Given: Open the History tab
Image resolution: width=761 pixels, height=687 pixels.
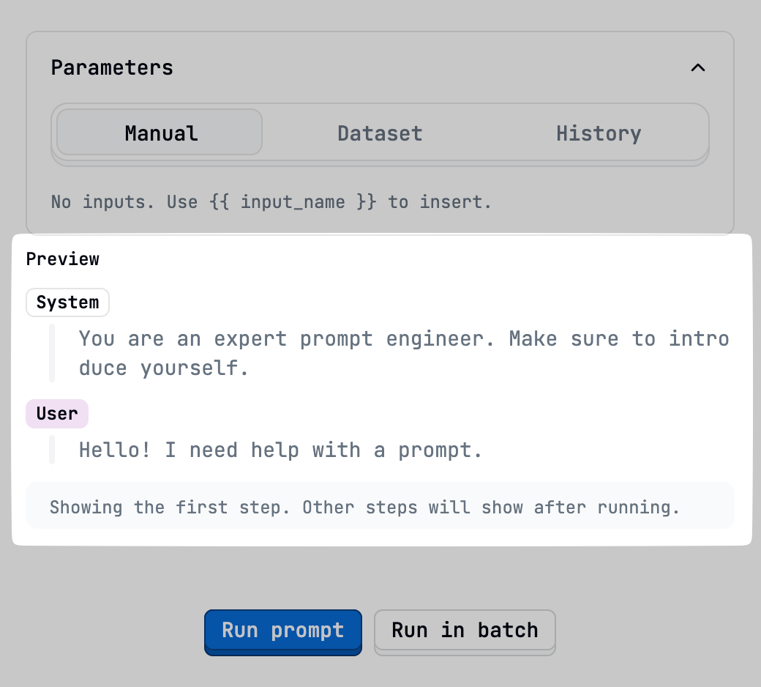Looking at the screenshot, I should point(599,133).
